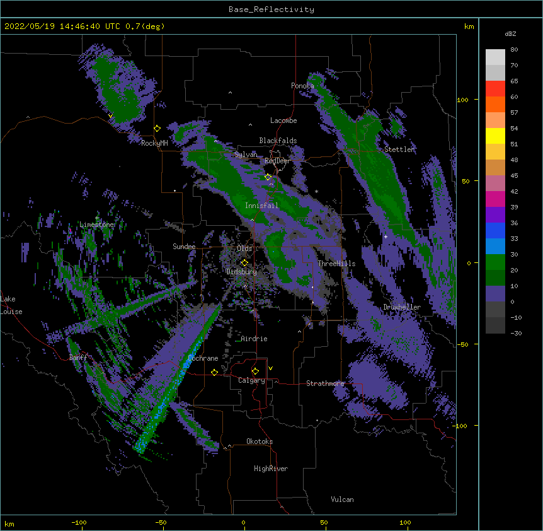Select the Stettler city label
Viewport: 543px width, 531px height.
click(x=399, y=149)
